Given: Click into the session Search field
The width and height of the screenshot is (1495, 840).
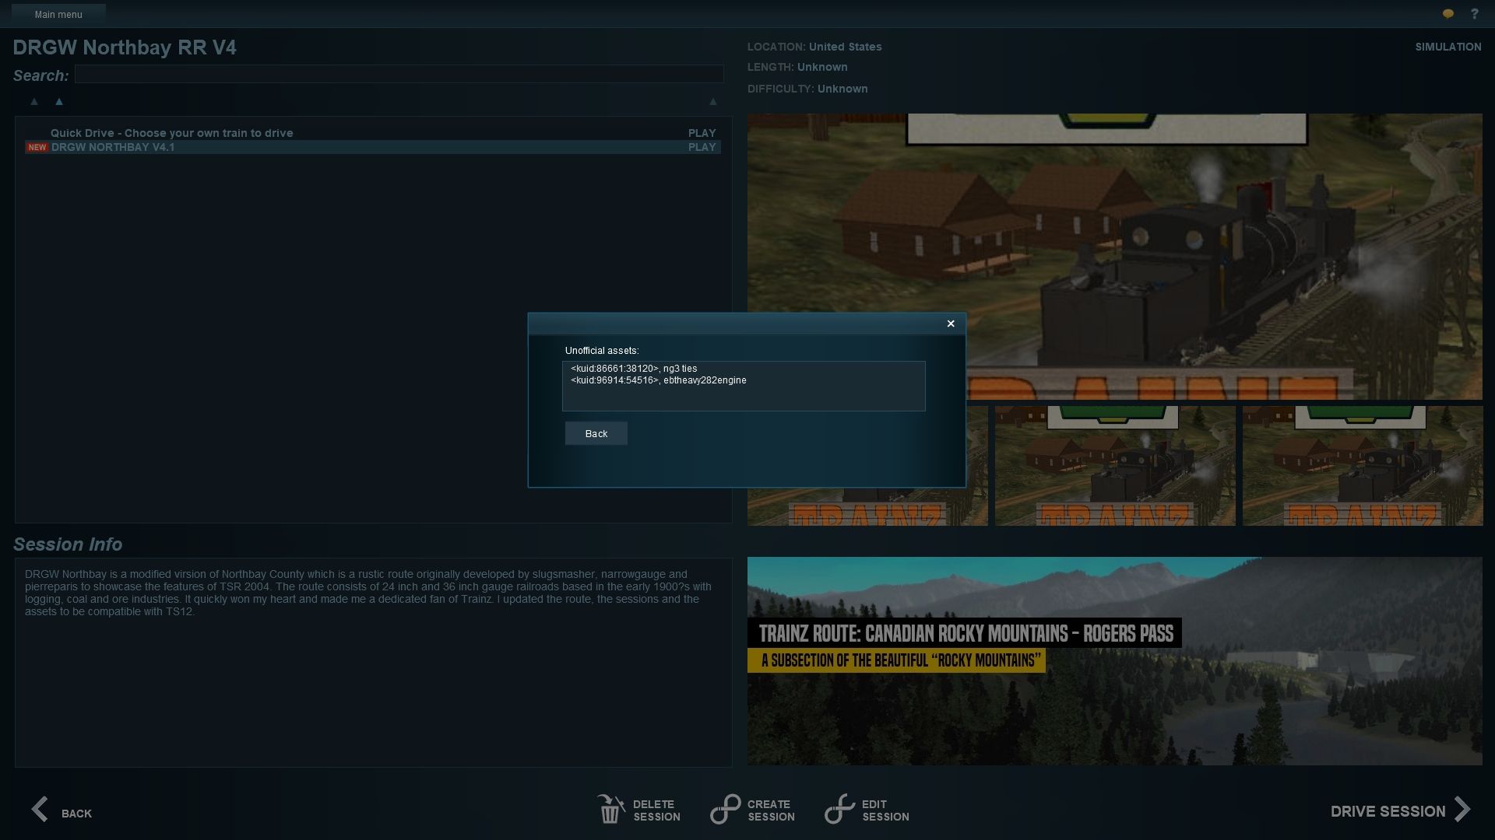Looking at the screenshot, I should 399,75.
